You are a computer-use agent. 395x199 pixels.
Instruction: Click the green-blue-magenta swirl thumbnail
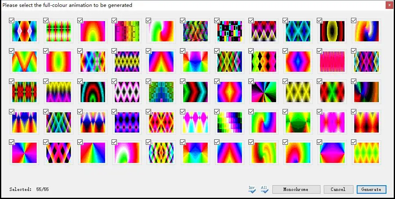[x=264, y=122]
